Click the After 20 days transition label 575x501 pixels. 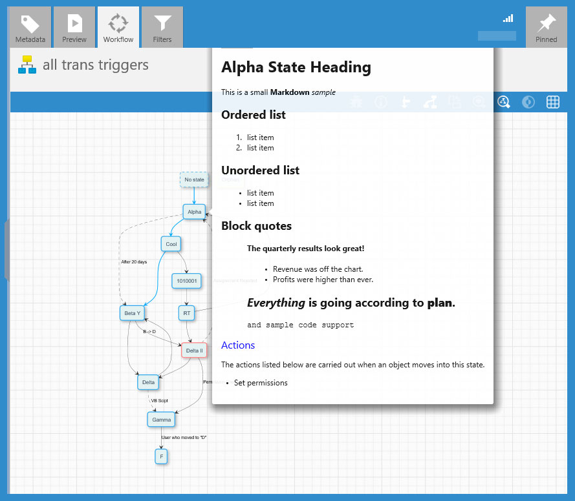click(134, 262)
